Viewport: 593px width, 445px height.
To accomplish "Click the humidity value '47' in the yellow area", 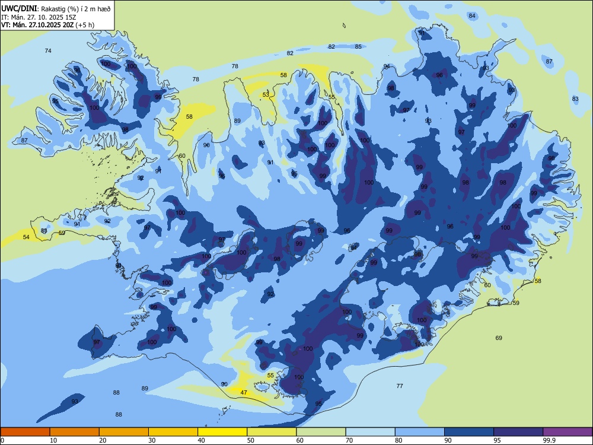I will 244,392.
